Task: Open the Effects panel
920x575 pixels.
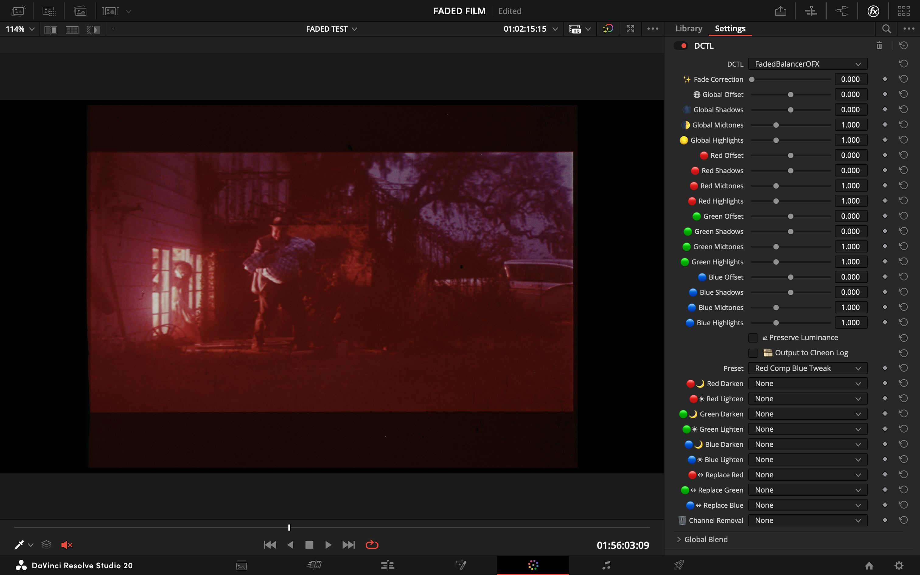Action: 873,11
